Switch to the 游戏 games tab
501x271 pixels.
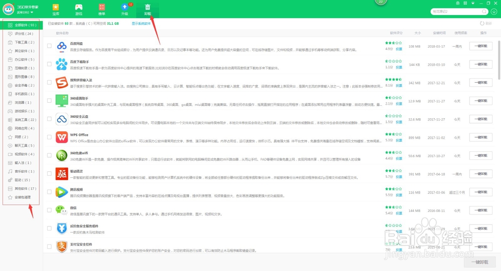tap(79, 10)
